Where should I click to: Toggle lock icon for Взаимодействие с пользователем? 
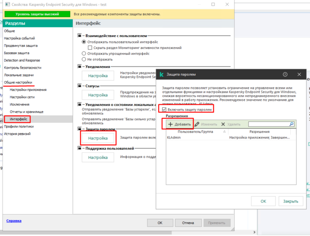click(80, 36)
